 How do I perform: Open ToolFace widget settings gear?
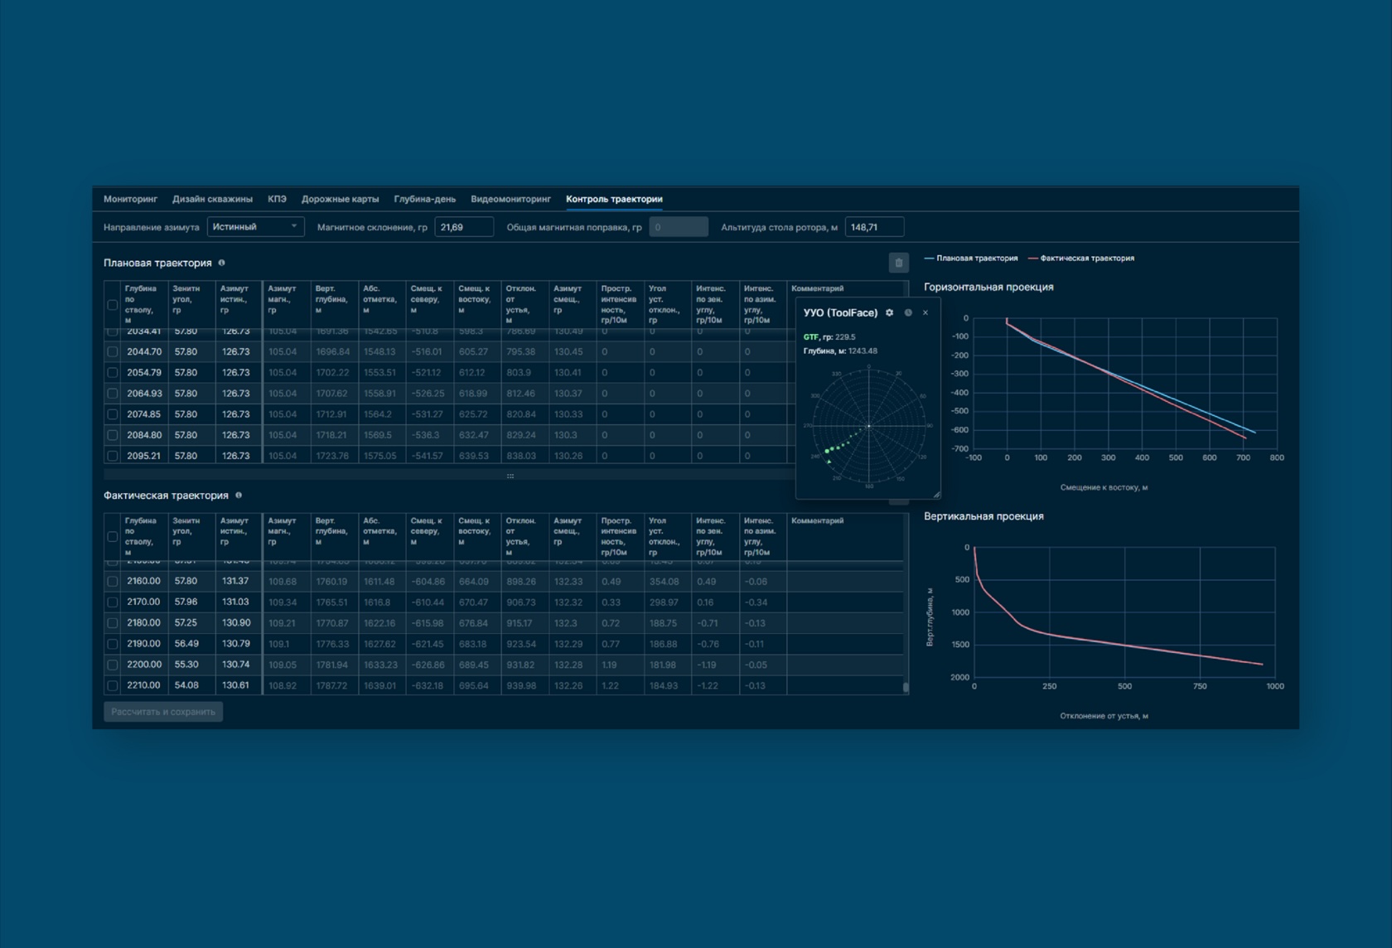pyautogui.click(x=889, y=313)
